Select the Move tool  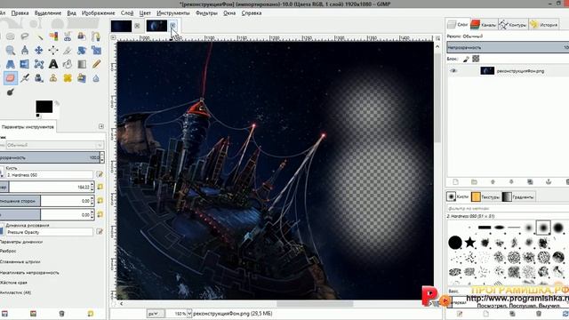(x=39, y=51)
